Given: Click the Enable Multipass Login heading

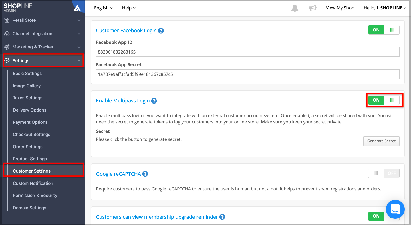Looking at the screenshot, I should coord(123,101).
